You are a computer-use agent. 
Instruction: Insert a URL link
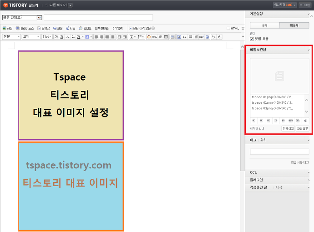click(x=154, y=37)
